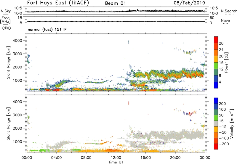Click the "-100" label on Velocity color bar
The width and height of the screenshot is (237, 164).
pos(224,138)
